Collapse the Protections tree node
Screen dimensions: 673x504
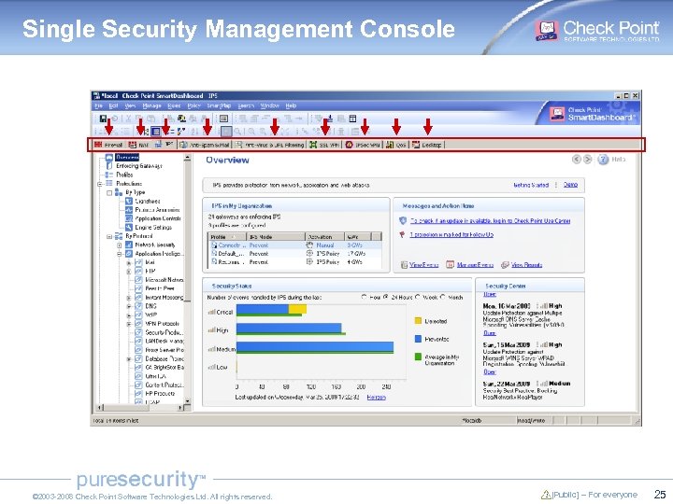(x=100, y=184)
